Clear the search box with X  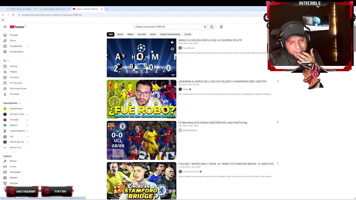coord(205,27)
